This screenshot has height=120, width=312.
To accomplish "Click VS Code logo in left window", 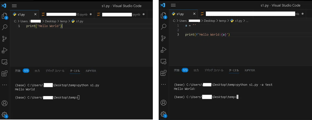I will [4, 5].
